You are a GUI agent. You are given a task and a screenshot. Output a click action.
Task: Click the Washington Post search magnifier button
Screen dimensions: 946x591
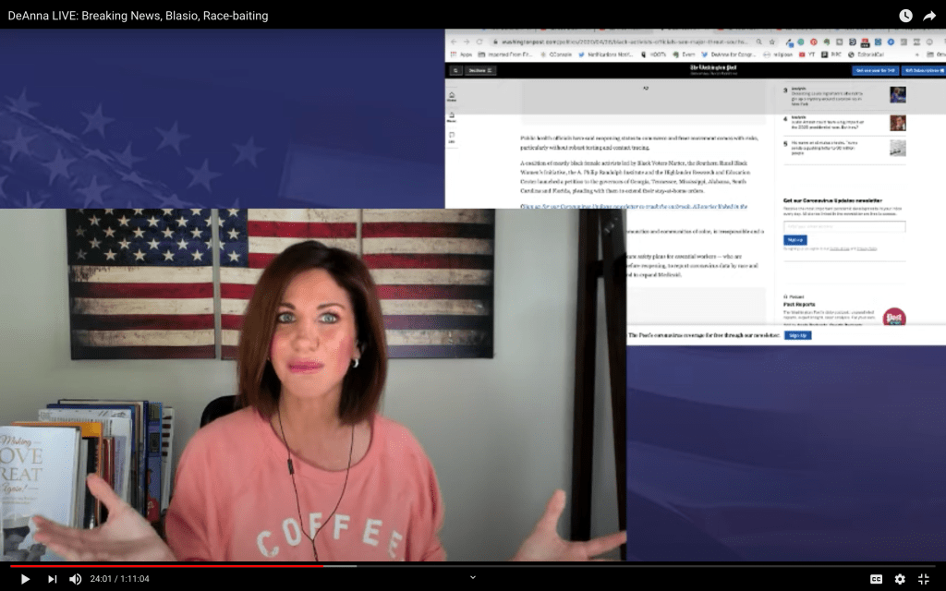coord(455,70)
